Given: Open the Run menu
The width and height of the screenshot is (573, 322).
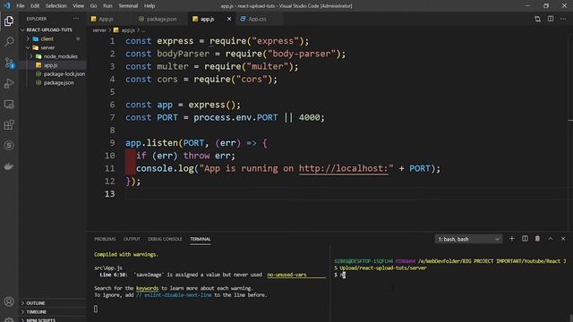Looking at the screenshot, I should click(107, 6).
